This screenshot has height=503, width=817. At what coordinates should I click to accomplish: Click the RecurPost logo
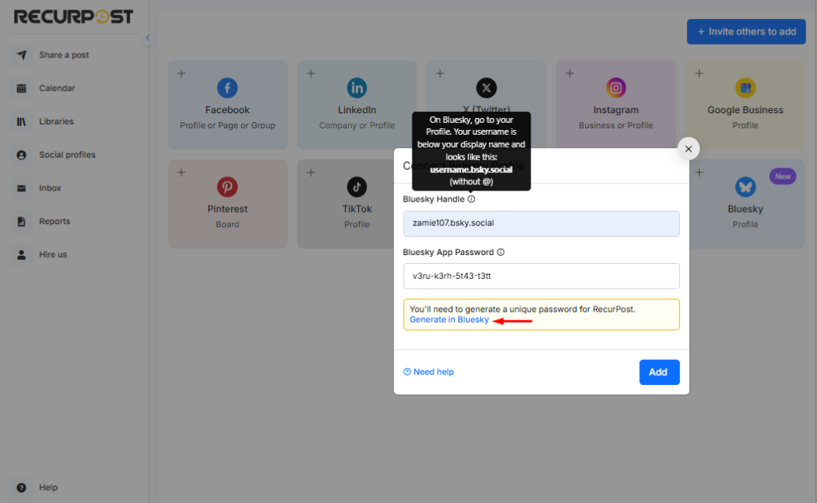click(x=73, y=17)
